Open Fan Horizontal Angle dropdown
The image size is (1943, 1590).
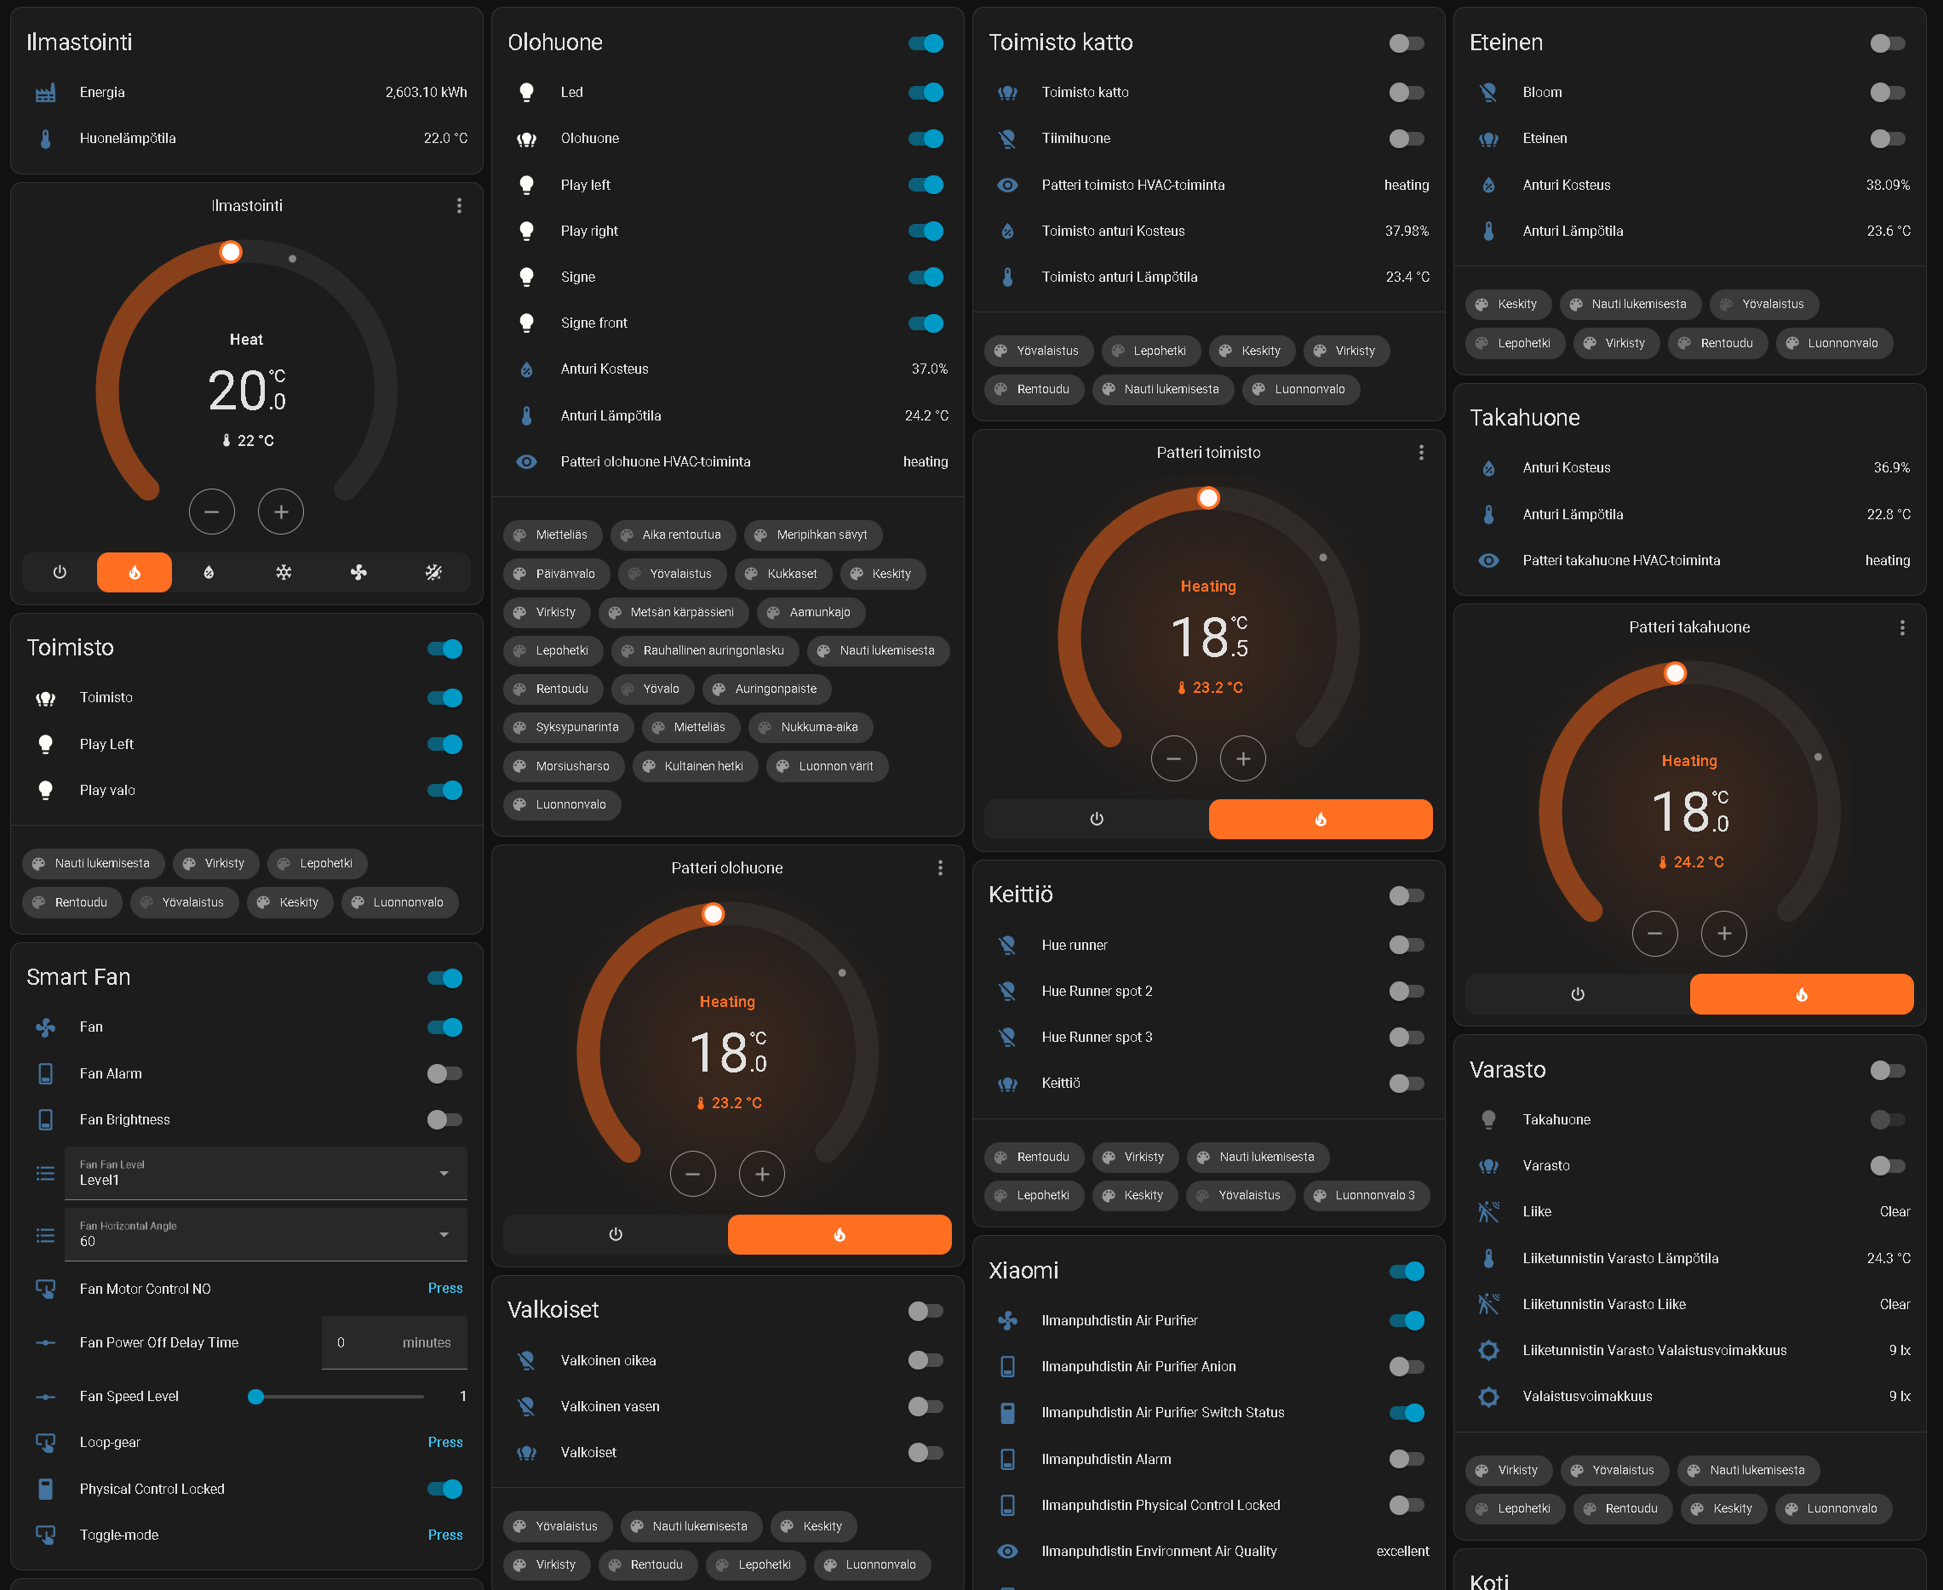266,1234
